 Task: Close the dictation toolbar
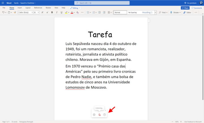105,110
